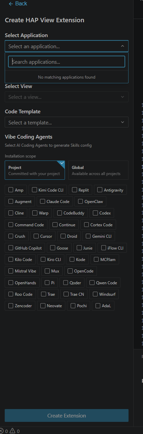Check the Cortex Code box

86,225
